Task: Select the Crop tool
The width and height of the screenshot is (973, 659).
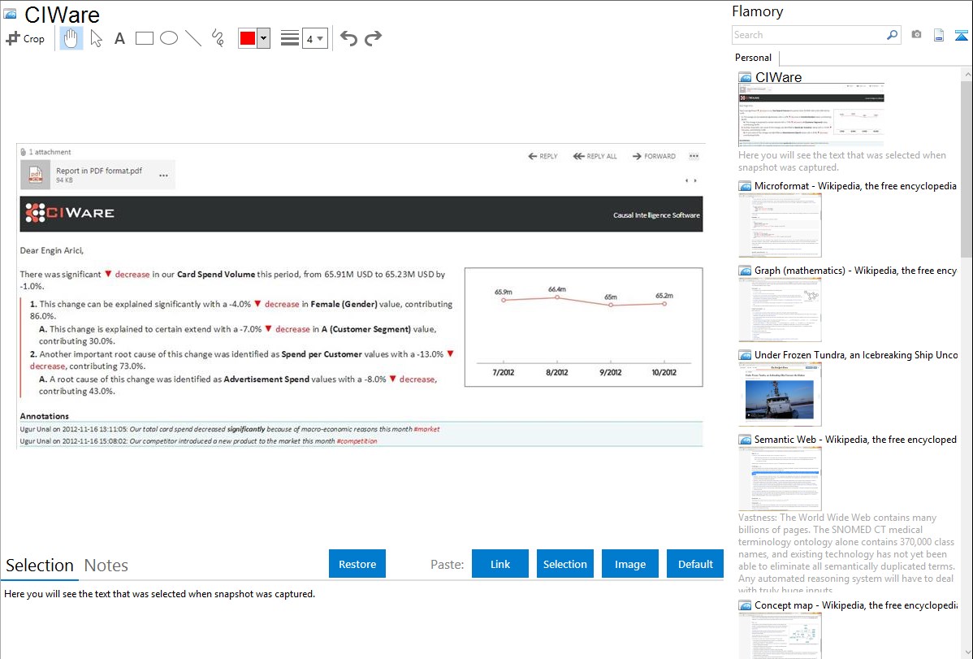Action: click(x=25, y=38)
